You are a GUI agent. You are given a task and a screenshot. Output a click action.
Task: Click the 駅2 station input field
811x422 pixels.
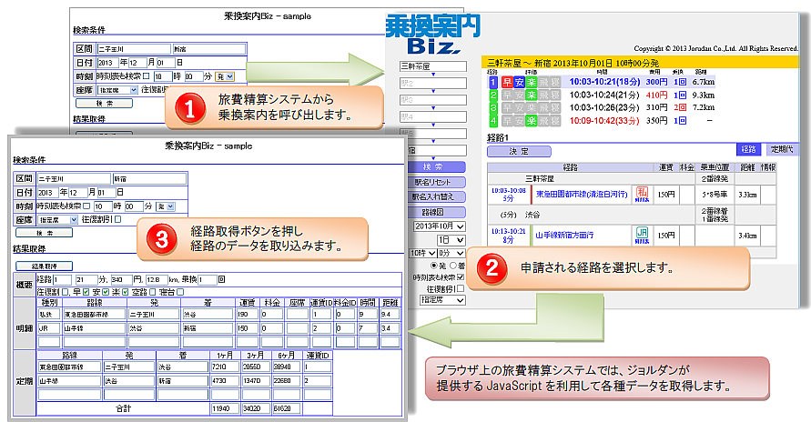click(x=433, y=83)
